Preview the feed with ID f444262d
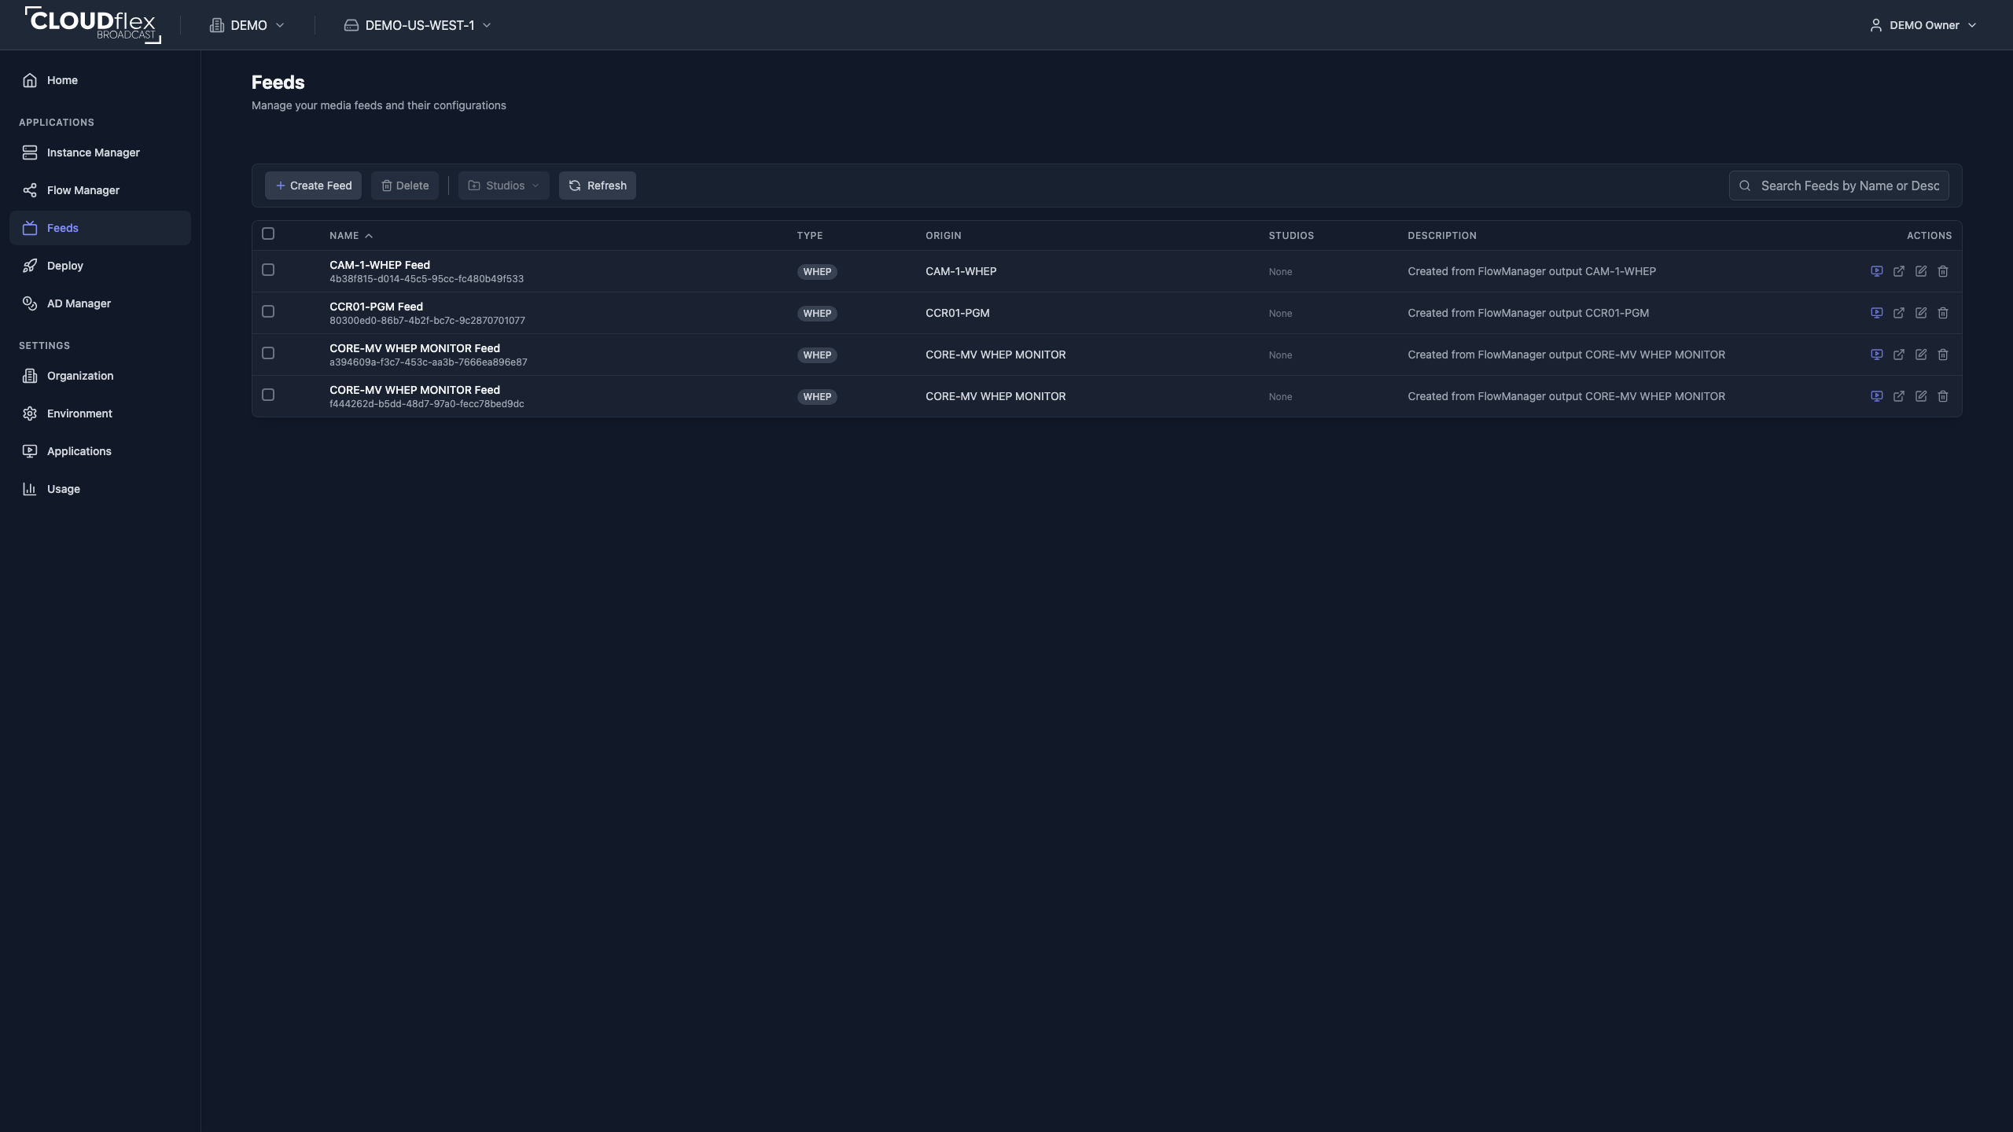 click(1876, 396)
